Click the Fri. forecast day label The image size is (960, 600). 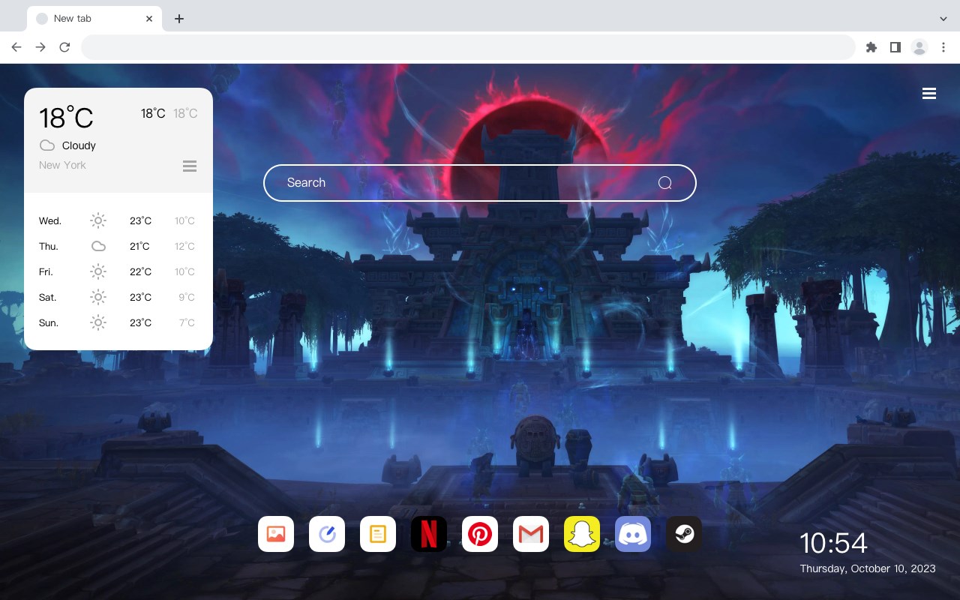(47, 271)
